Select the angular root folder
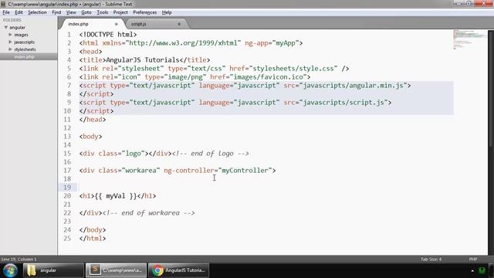 pyautogui.click(x=17, y=28)
